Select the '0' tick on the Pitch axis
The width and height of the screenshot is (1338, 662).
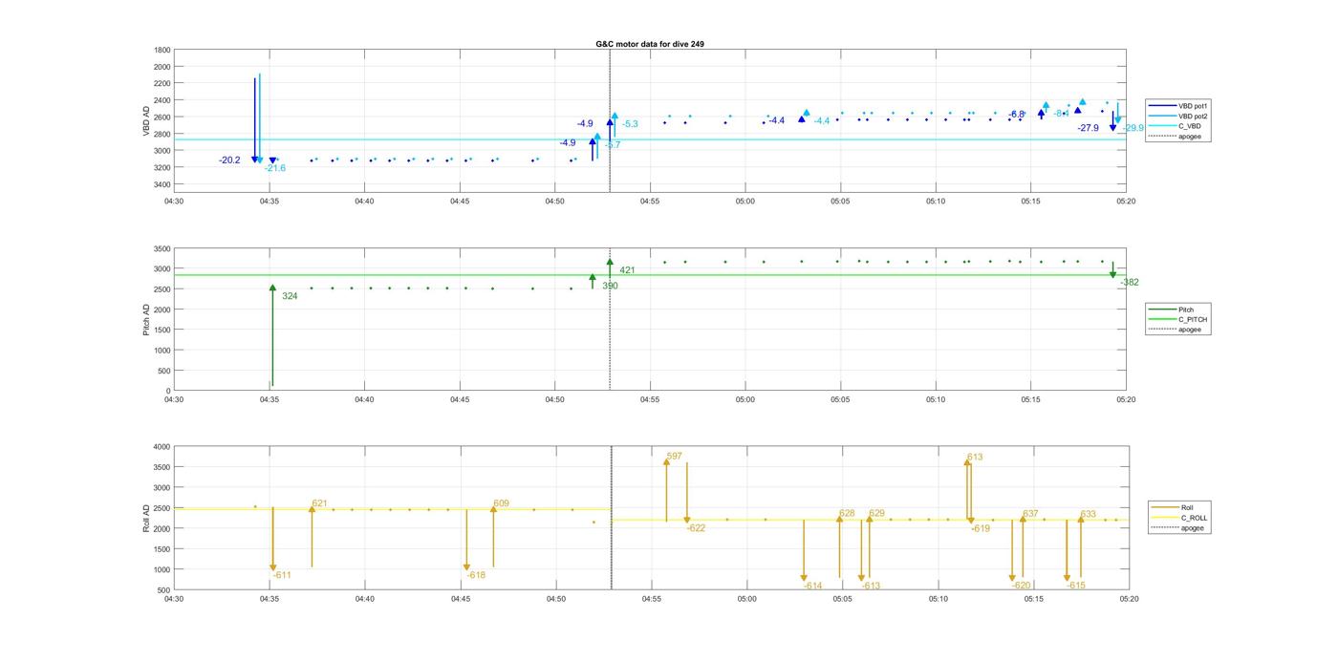pyautogui.click(x=168, y=391)
